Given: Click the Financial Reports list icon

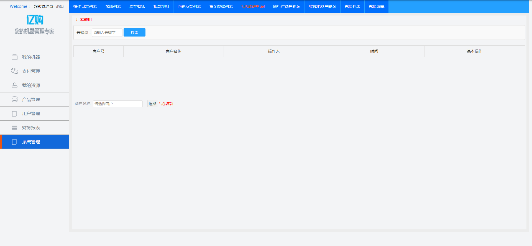Looking at the screenshot, I should point(14,128).
